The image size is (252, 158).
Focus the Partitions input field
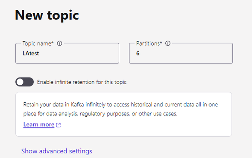181,53
